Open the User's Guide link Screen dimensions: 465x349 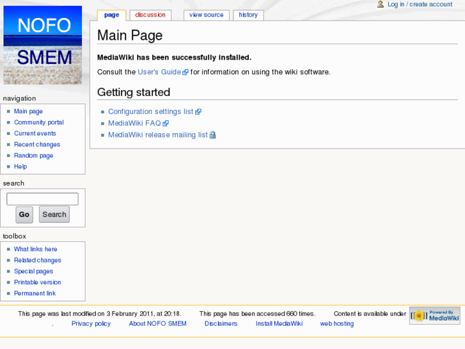[x=159, y=72]
